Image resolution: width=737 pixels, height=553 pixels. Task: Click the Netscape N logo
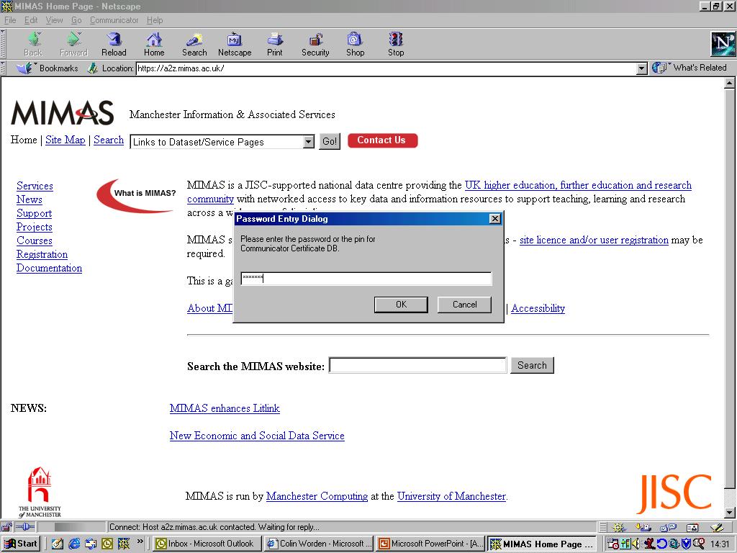pyautogui.click(x=723, y=44)
